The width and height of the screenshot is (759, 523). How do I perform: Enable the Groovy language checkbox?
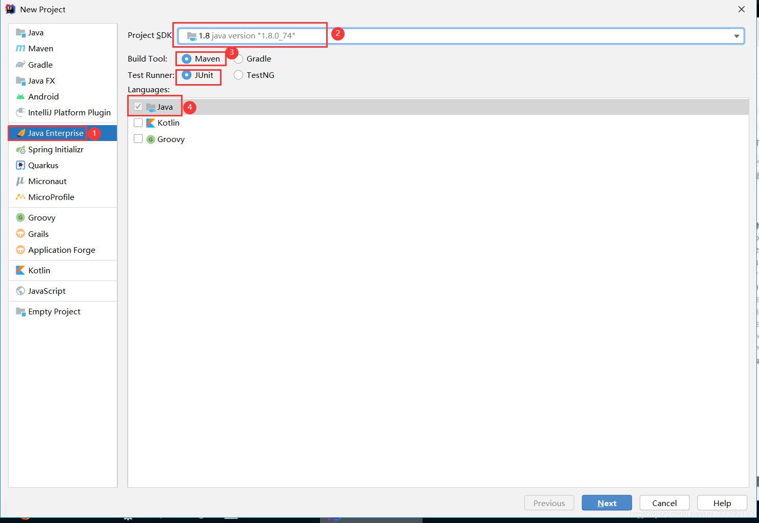[138, 139]
